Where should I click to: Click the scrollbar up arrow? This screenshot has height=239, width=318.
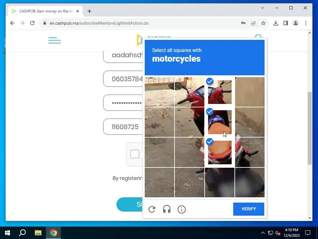pyautogui.click(x=310, y=33)
